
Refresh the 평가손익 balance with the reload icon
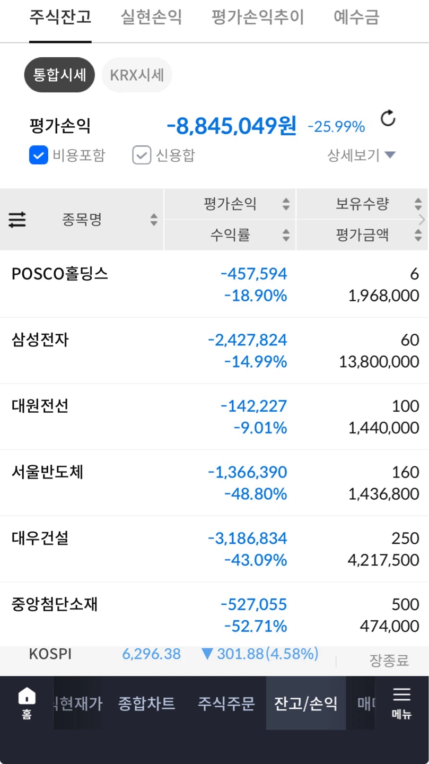(x=388, y=118)
